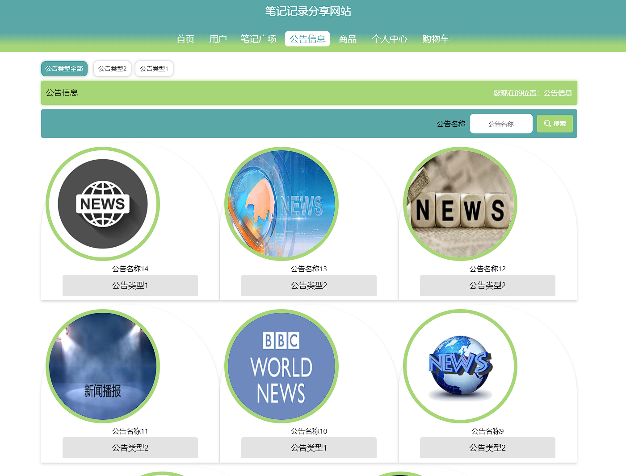Open the blue globe image of 公告名称9

tap(460, 366)
